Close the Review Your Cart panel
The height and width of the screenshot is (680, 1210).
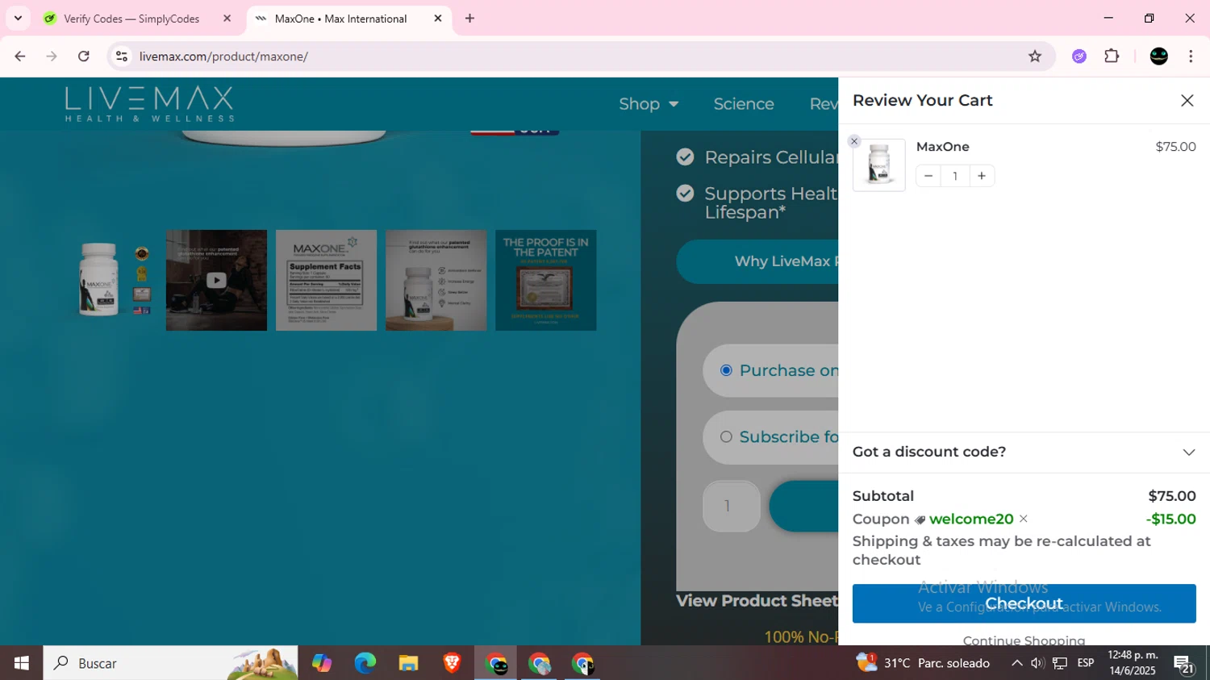coord(1187,101)
